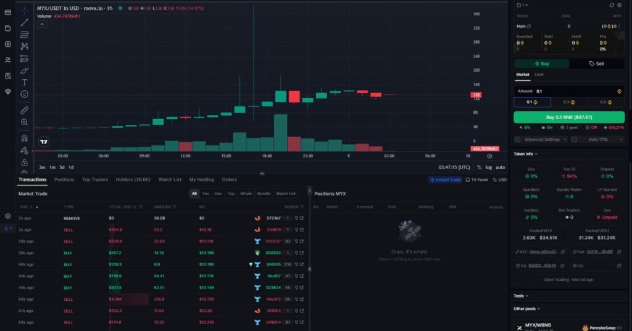Filter market trades by Whale
Screen dimensions: 632x331
pos(246,194)
